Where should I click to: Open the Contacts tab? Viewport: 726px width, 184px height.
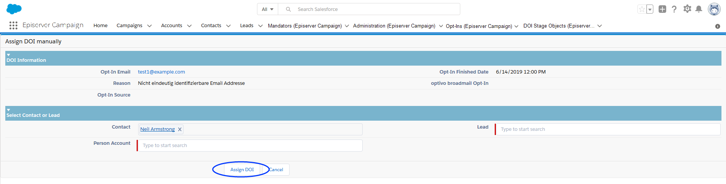click(211, 25)
